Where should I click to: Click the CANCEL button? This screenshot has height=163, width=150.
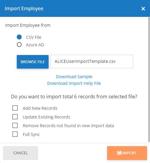pos(20,153)
